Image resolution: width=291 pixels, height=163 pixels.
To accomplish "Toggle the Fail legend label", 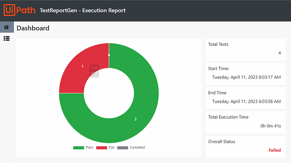I will point(111,147).
